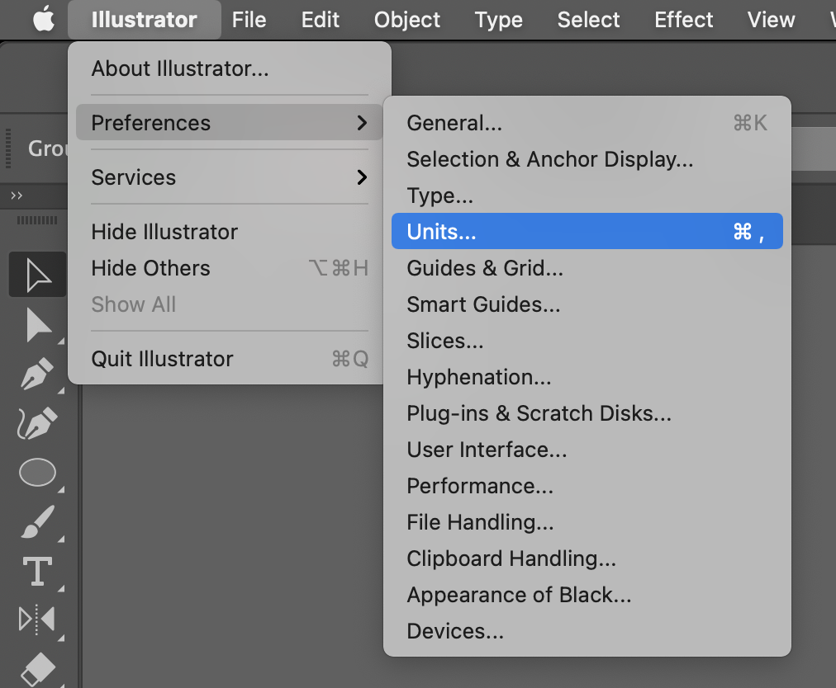Screen dimensions: 836x688
Task: Select the Reflect tool
Action: [x=37, y=620]
